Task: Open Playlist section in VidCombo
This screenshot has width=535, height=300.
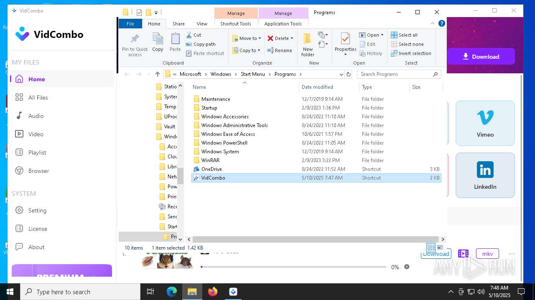Action: tap(61, 152)
